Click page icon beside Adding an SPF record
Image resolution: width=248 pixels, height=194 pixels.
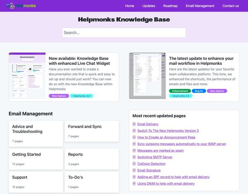coord(134,177)
